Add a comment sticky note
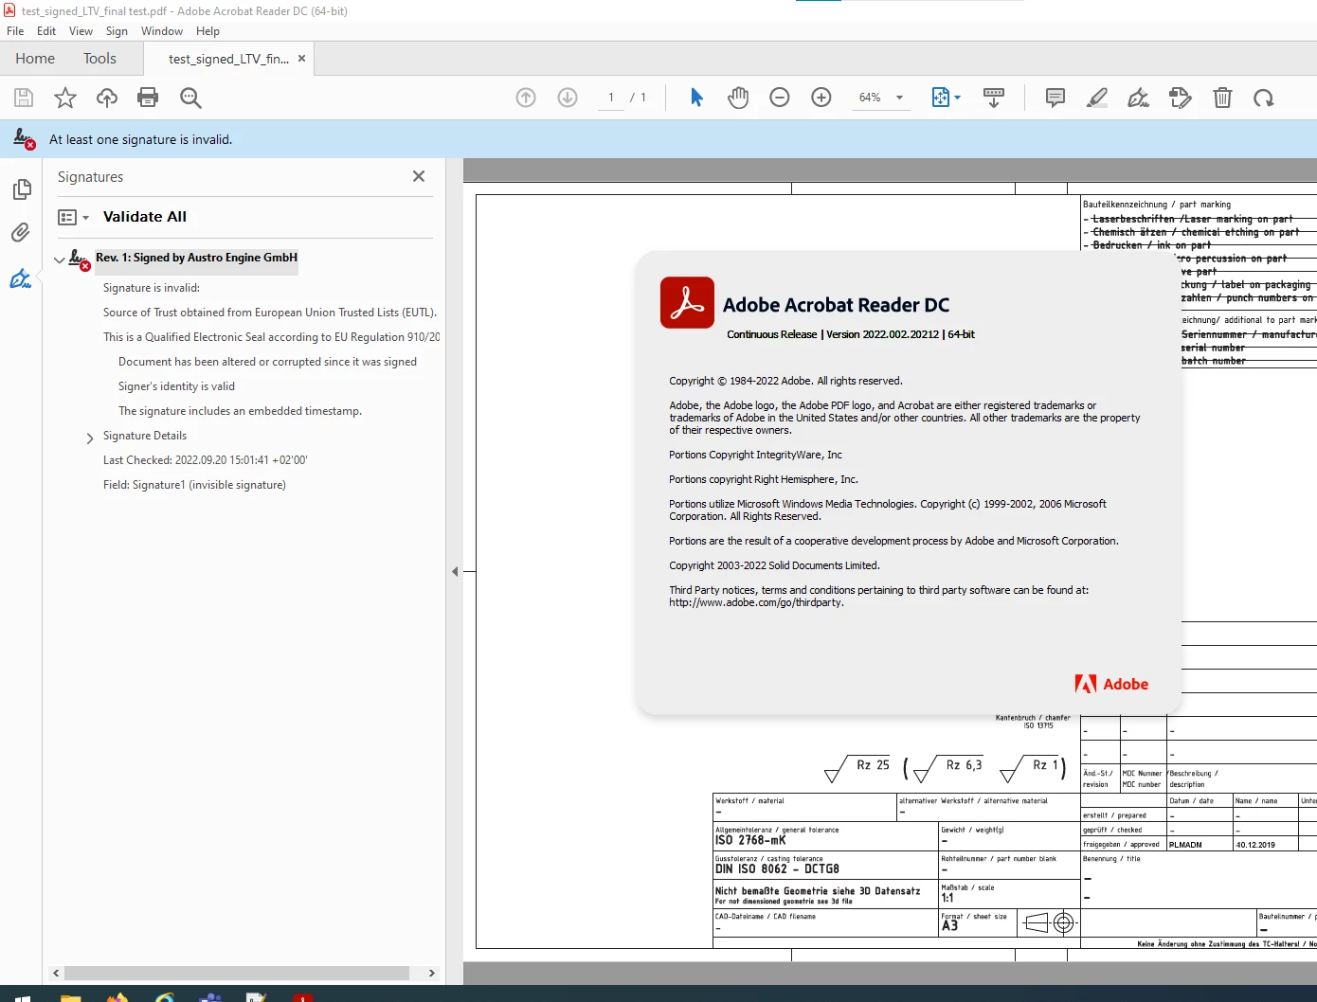The image size is (1317, 1002). pyautogui.click(x=1055, y=98)
